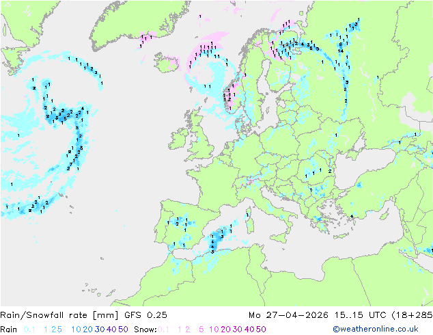Screen dimensions: 433x335
Task: Click the 'Rain' legend label
Action: (9, 330)
